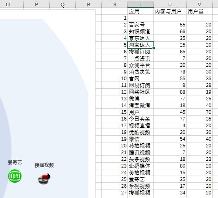Click value 17 in 乐视视频 row
Image resolution: width=218 pixels, height=198 pixels.
(x=183, y=186)
